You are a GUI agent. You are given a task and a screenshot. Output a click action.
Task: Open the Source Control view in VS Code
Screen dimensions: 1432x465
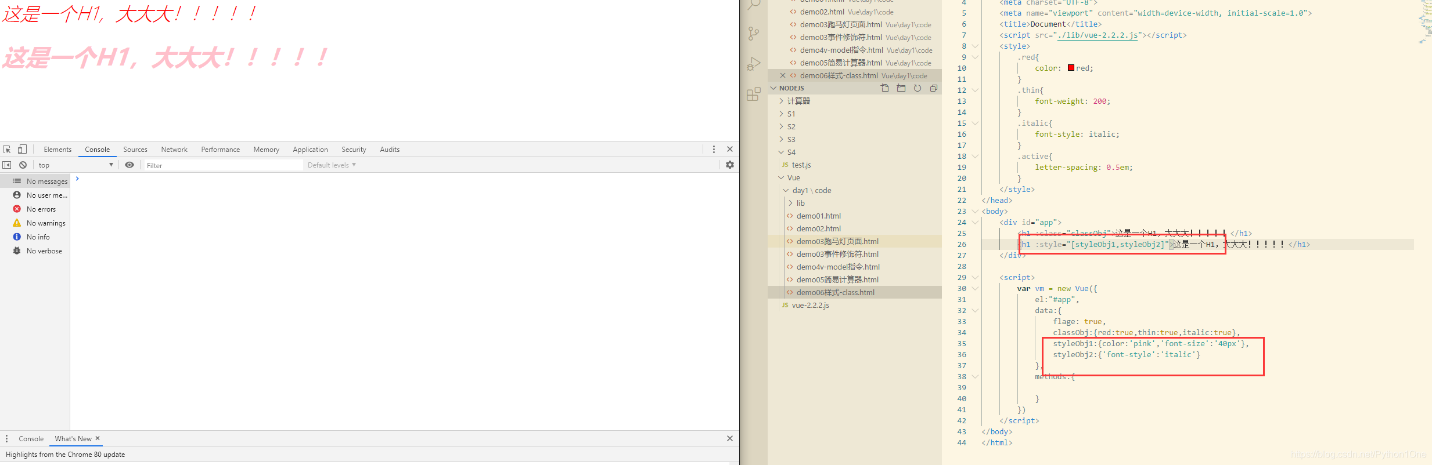coord(753,34)
